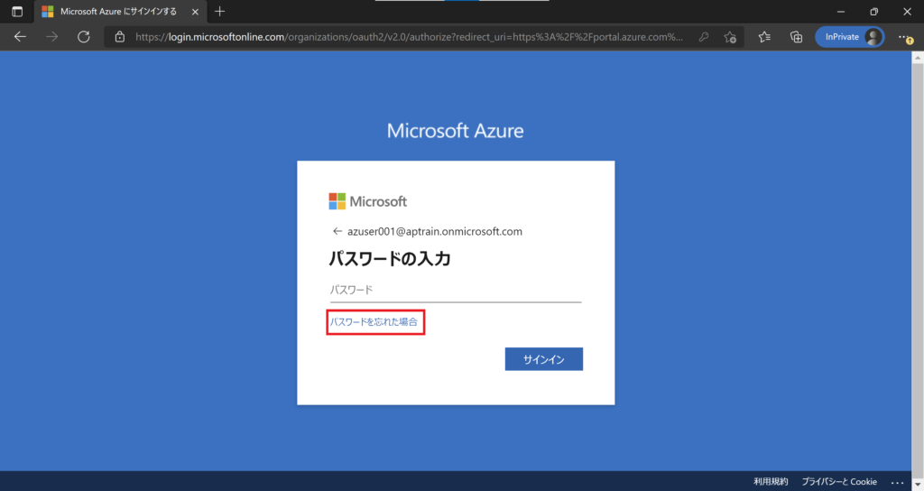Image resolution: width=924 pixels, height=491 pixels.
Task: Click the azuser001@aptrain.onmicrosoft.com account text
Action: (x=435, y=231)
